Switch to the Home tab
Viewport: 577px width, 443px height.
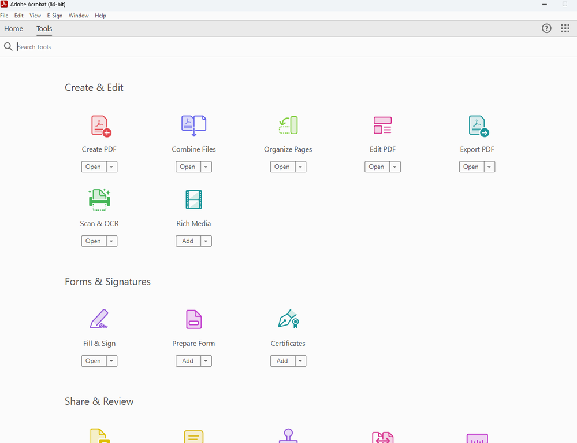tap(14, 28)
